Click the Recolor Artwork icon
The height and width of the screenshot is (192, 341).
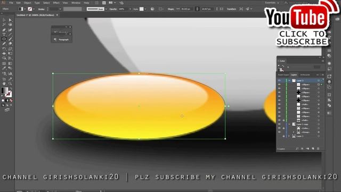coord(152,9)
